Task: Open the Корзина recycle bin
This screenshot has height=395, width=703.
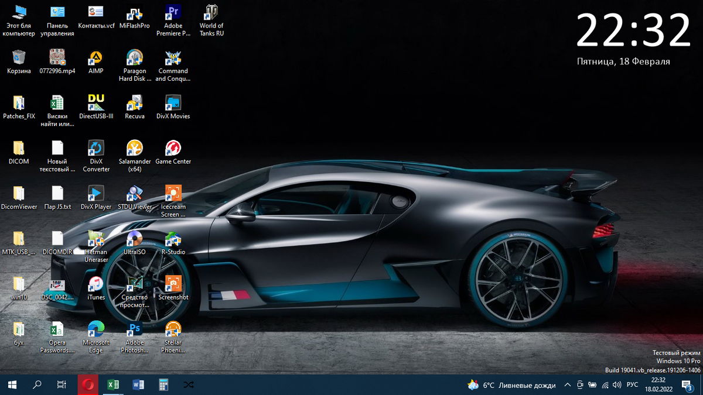Action: (19, 62)
